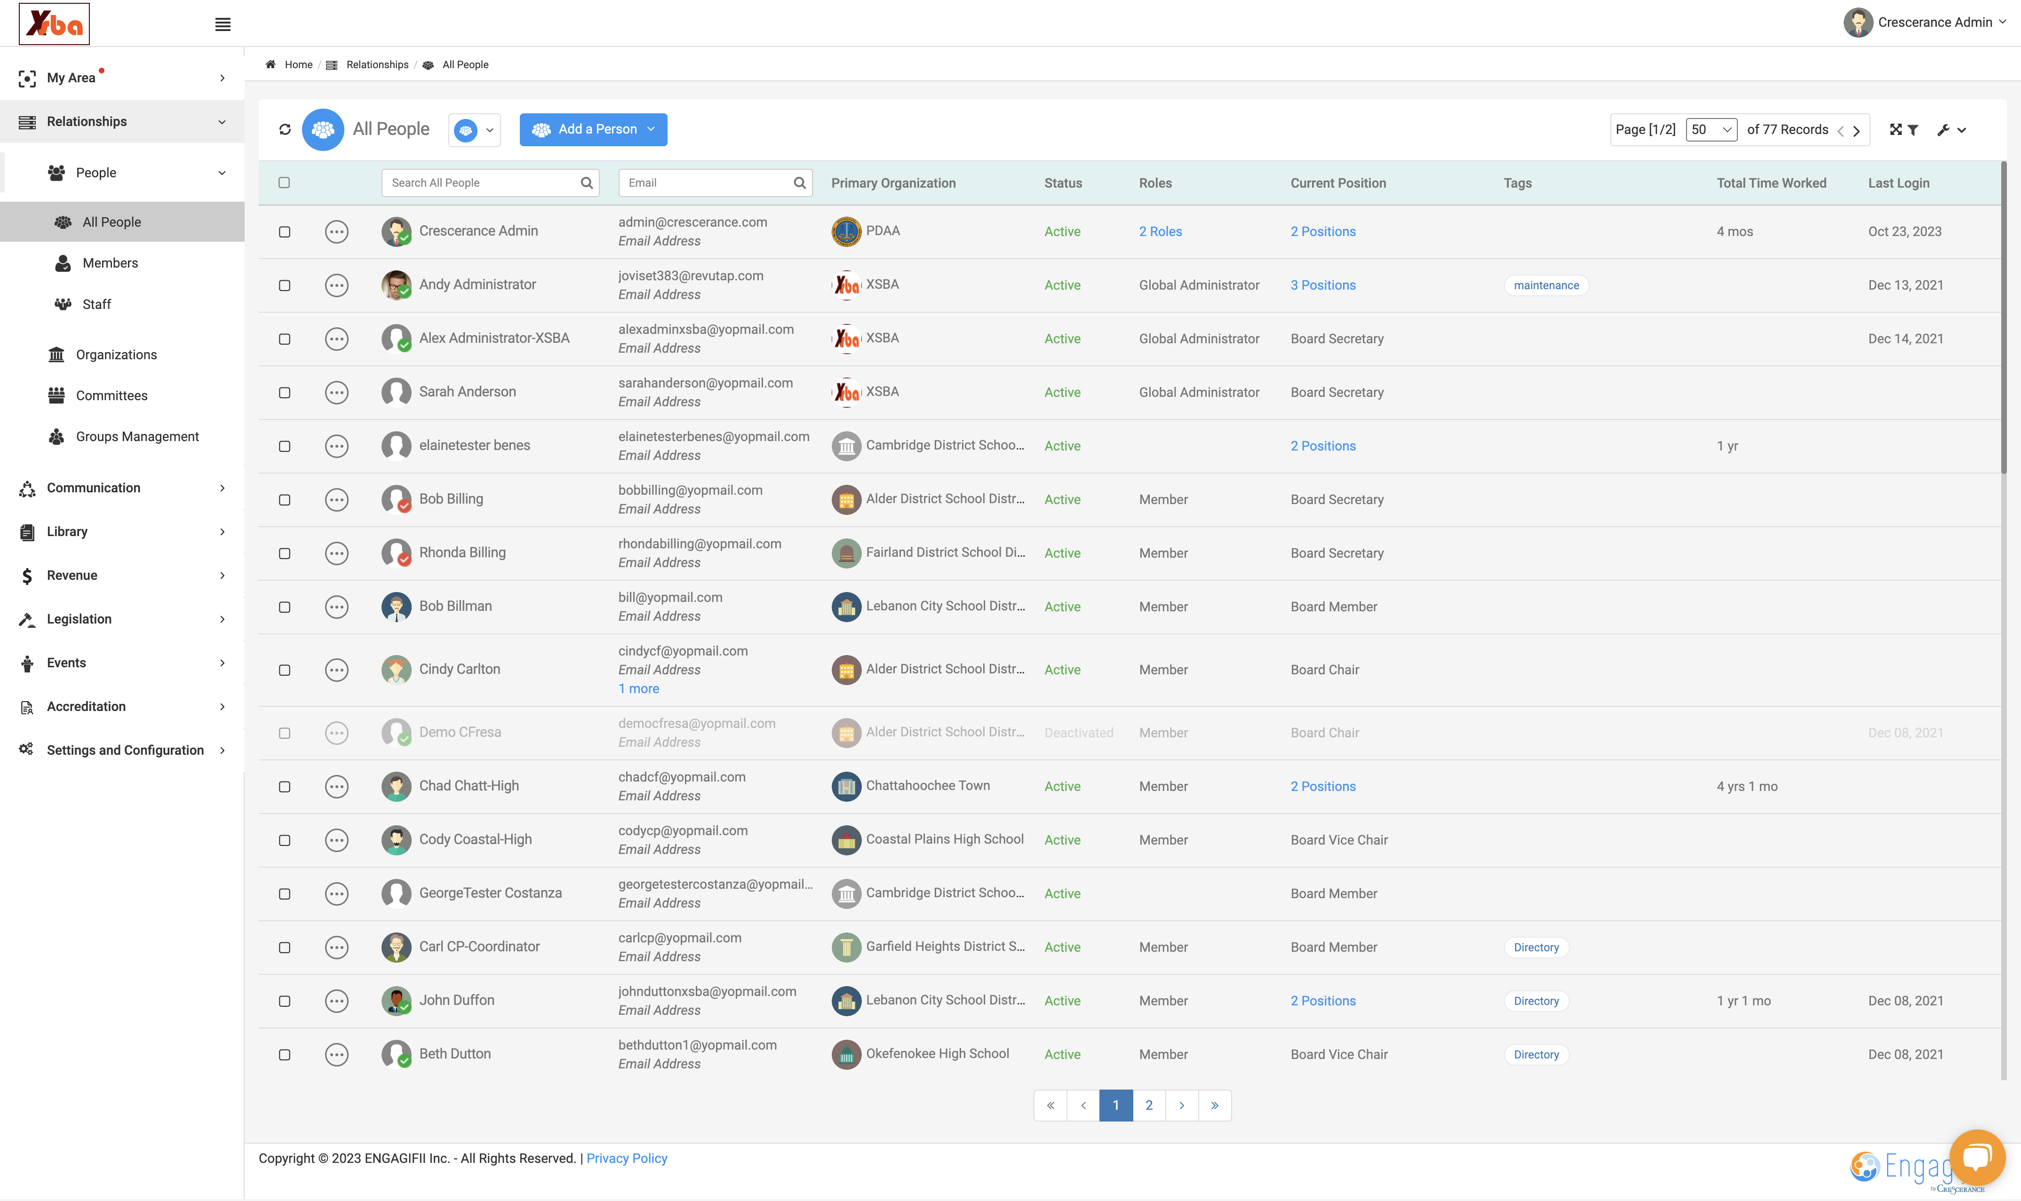Open the Privacy Policy link
Image resolution: width=2021 pixels, height=1201 pixels.
627,1158
